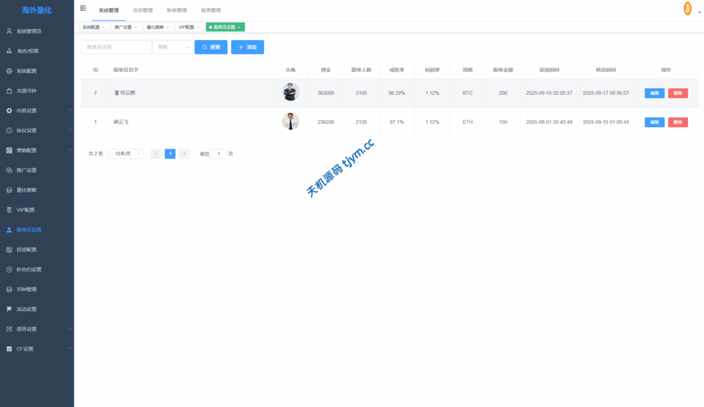Expand the 内容设置 sidebar submenu
This screenshot has width=704, height=407.
37,111
